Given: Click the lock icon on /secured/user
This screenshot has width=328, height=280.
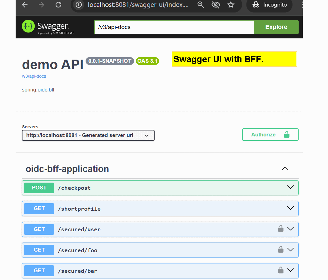Looking at the screenshot, I should point(281,228).
